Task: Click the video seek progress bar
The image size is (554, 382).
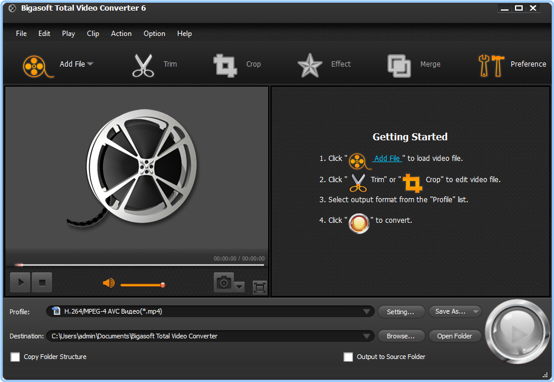Action: tap(139, 265)
